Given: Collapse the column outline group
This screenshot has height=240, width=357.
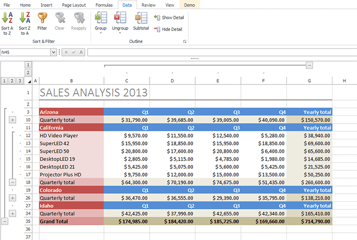Looking at the screenshot, I should (x=309, y=65).
